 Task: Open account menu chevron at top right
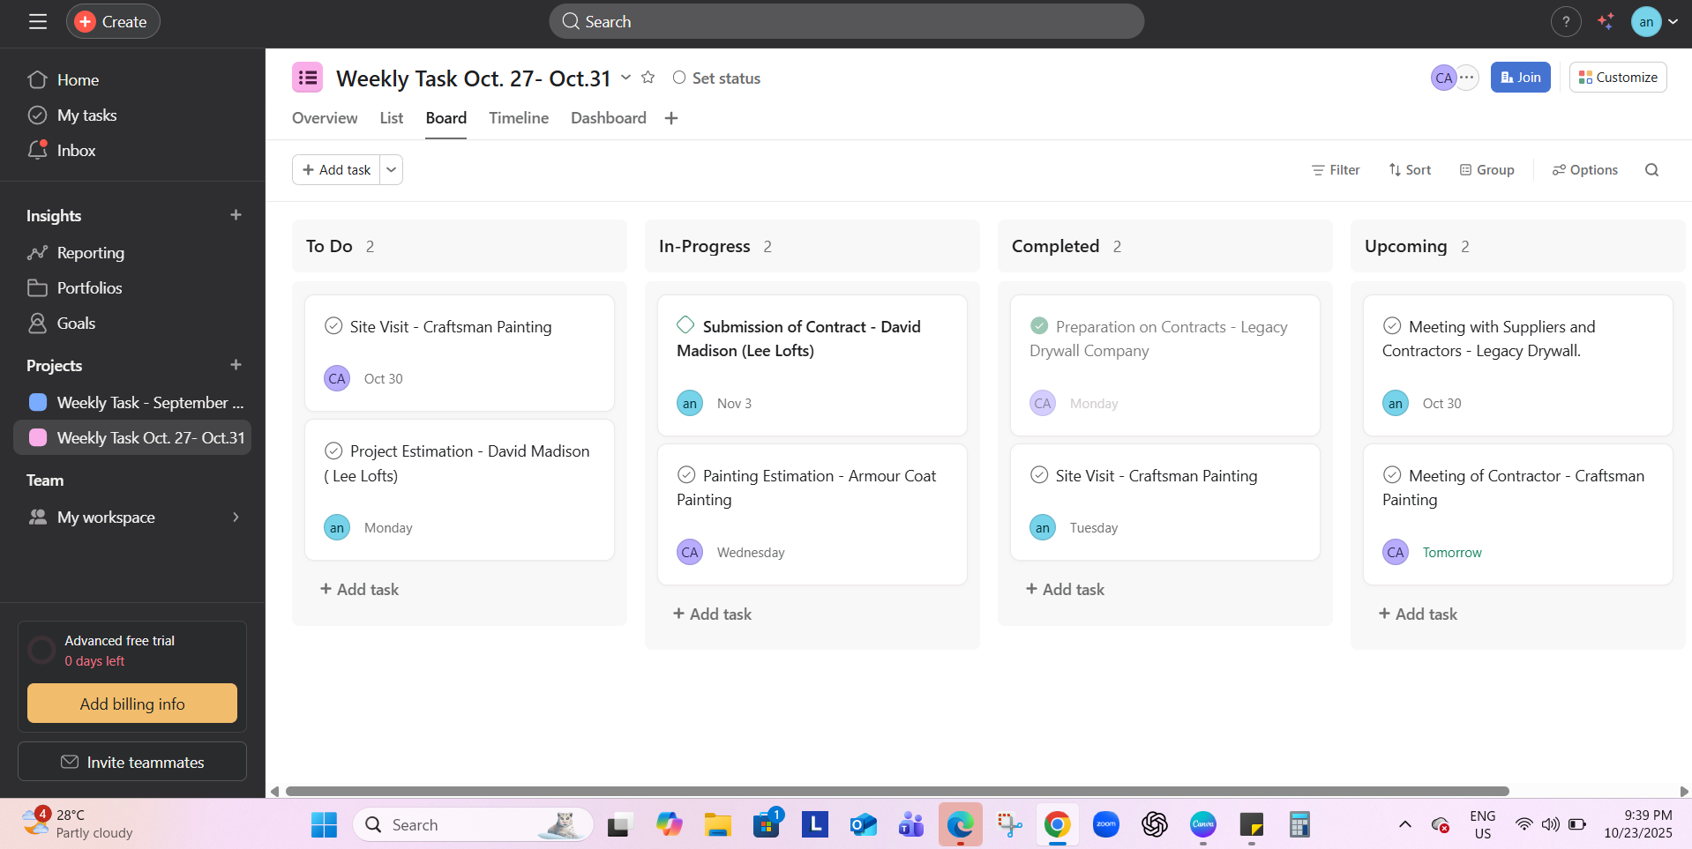pos(1673,22)
